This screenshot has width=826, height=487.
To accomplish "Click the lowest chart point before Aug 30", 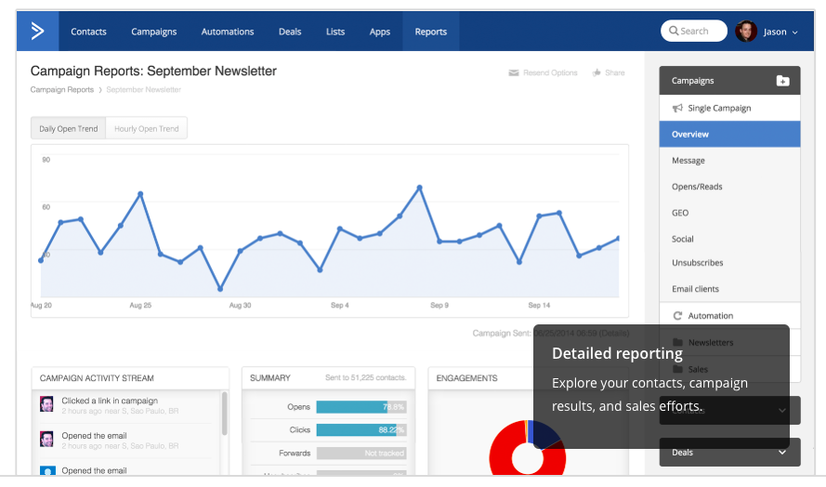I will [x=220, y=289].
